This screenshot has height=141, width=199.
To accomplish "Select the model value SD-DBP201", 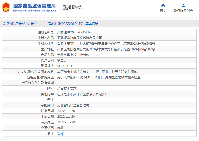I will (66, 66).
